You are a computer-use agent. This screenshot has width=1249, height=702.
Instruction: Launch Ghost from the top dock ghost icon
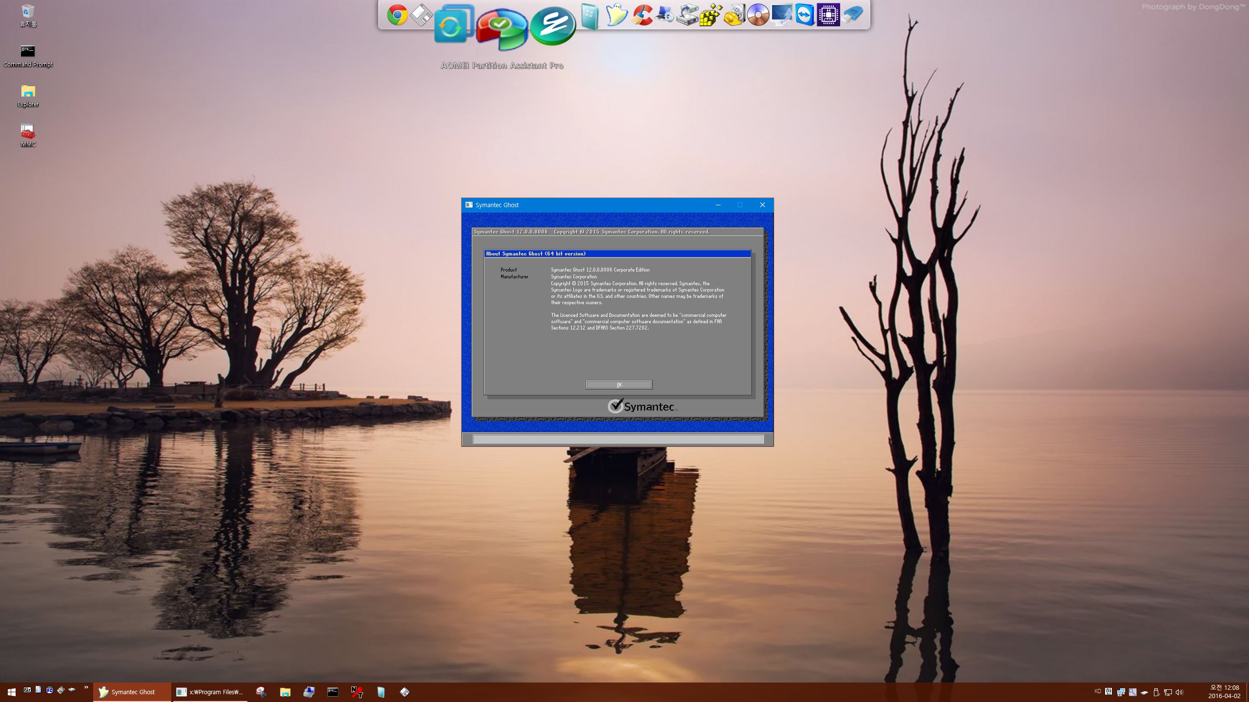pos(616,15)
